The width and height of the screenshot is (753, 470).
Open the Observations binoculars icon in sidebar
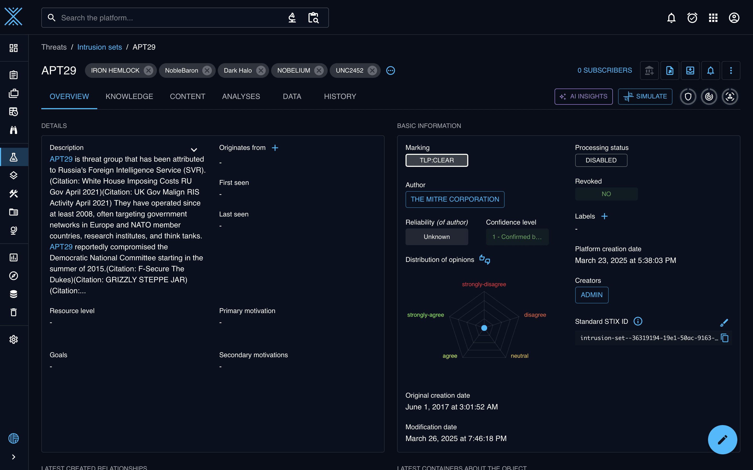[x=14, y=130]
